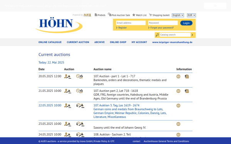Click 'Today: 22. Mai 2025' text
Viewport: 231px width, 144px height.
[51, 63]
